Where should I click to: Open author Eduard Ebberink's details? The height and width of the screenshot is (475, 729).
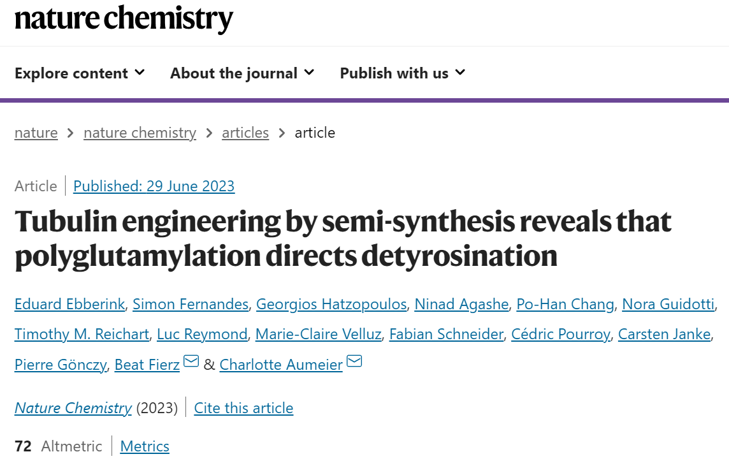click(x=69, y=304)
